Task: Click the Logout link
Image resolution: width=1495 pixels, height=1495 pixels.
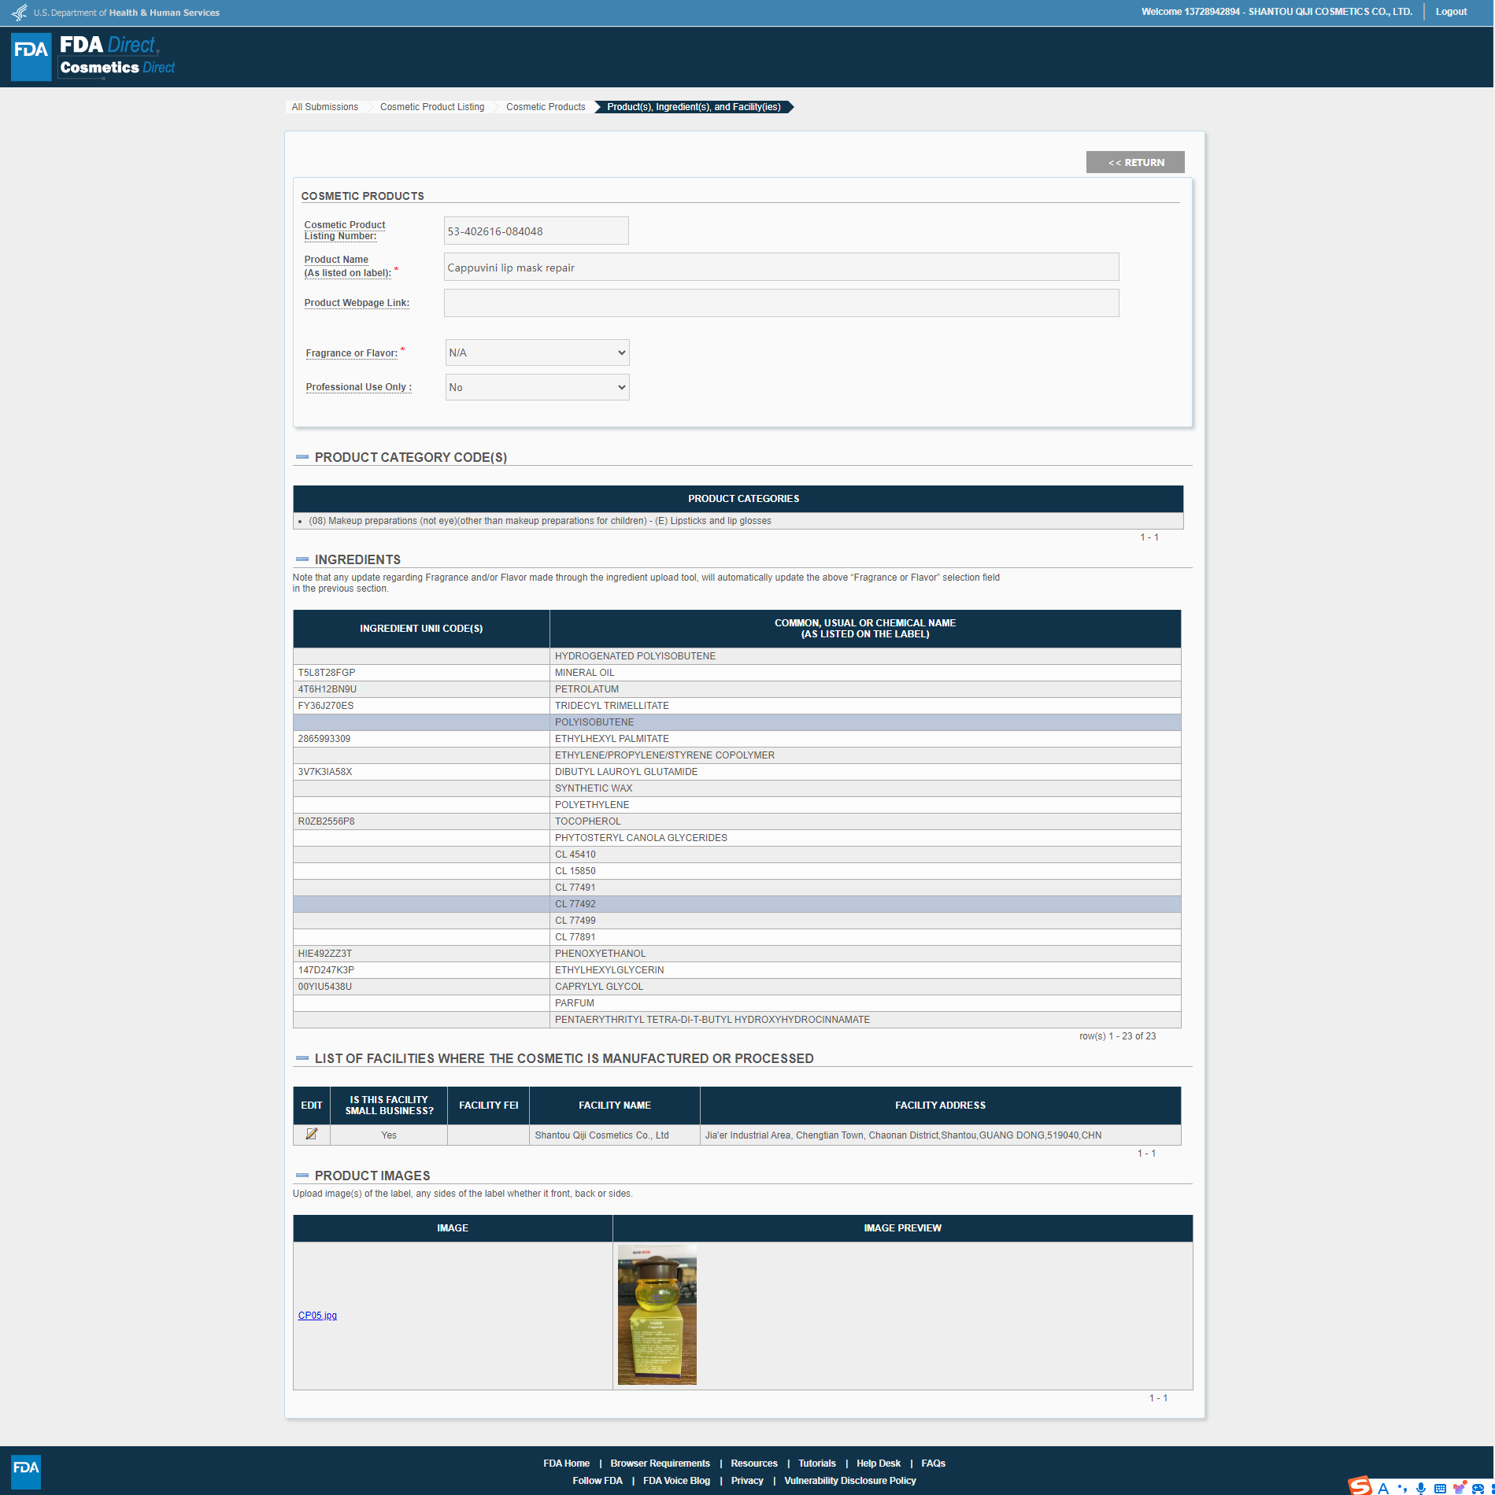Action: 1450,12
